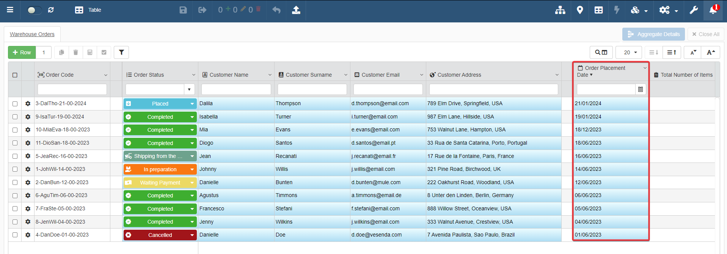Image resolution: width=727 pixels, height=254 pixels.
Task: Tick the select-all header checkbox
Action: (15, 75)
